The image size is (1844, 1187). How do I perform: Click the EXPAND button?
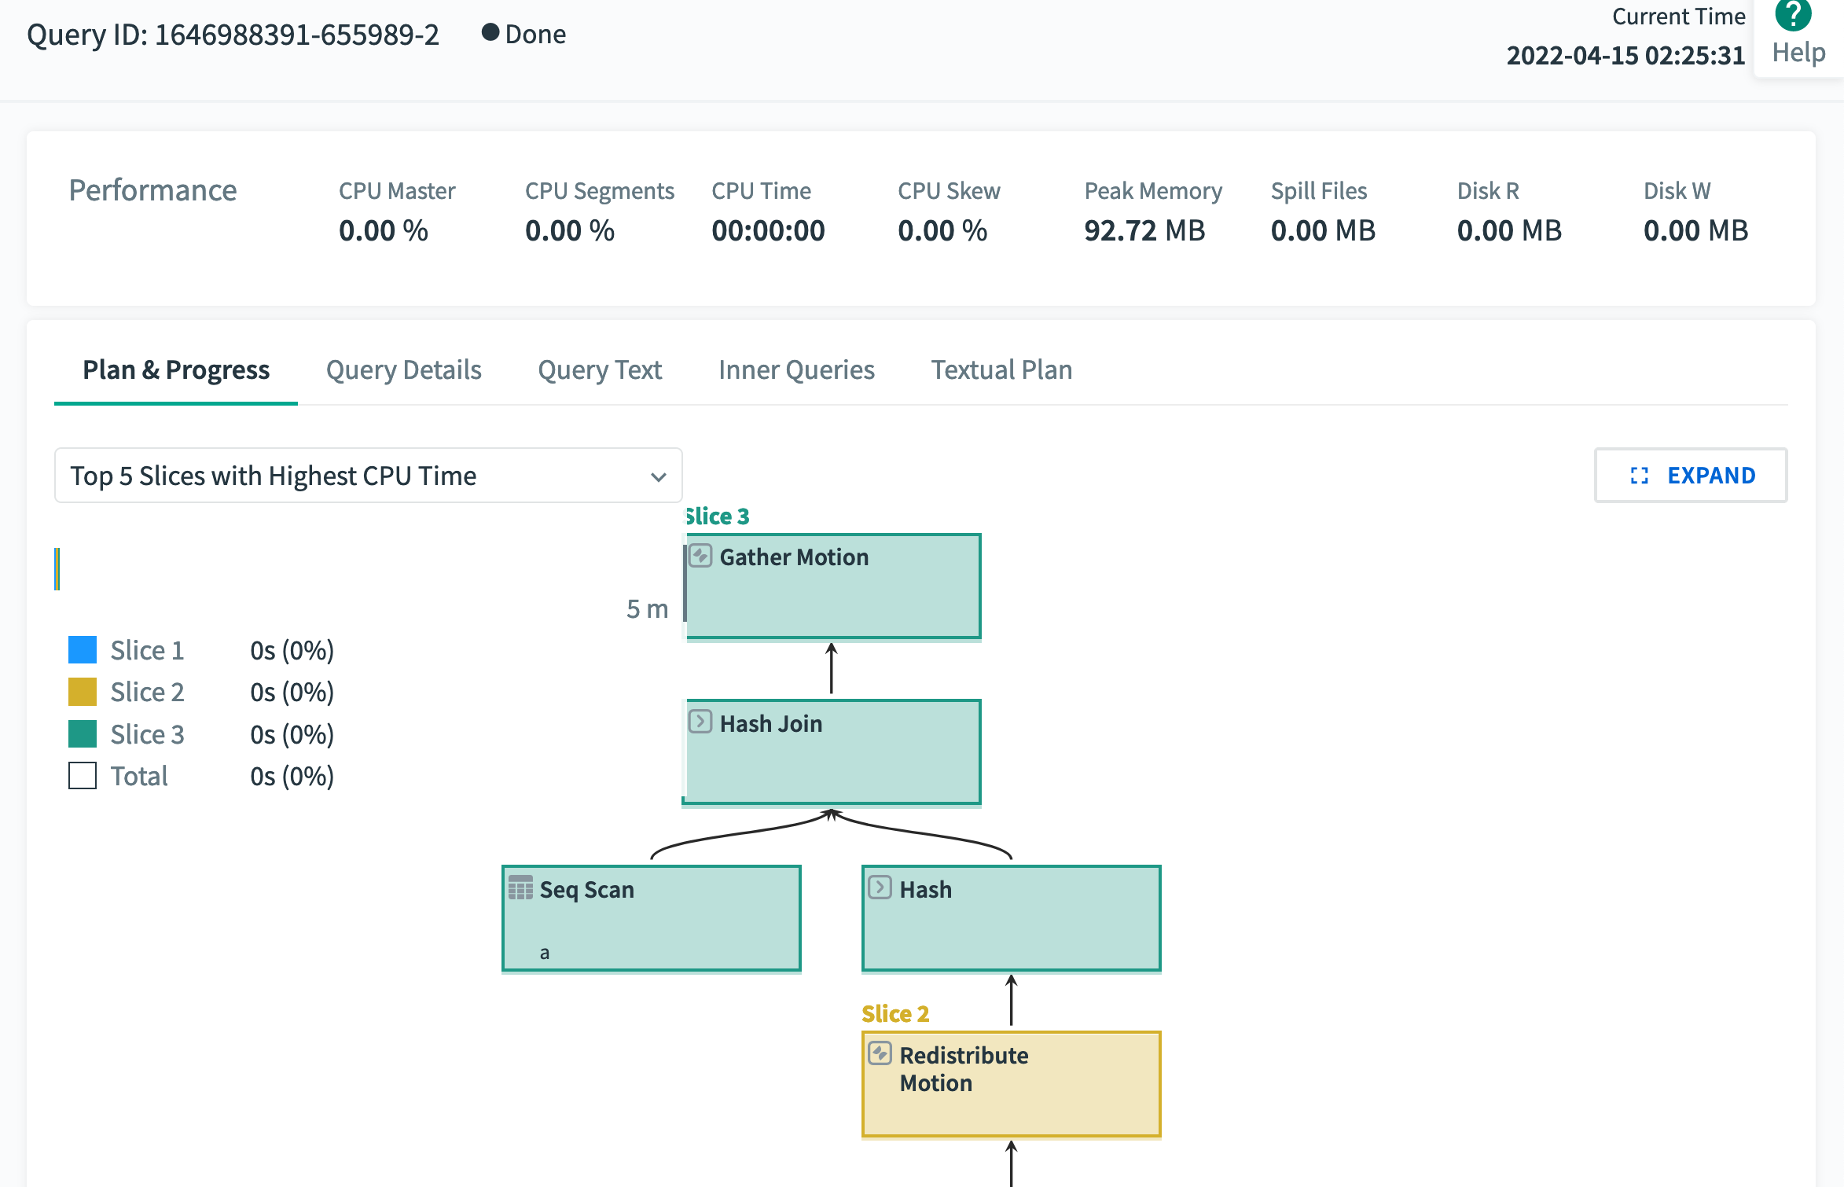1691,476
